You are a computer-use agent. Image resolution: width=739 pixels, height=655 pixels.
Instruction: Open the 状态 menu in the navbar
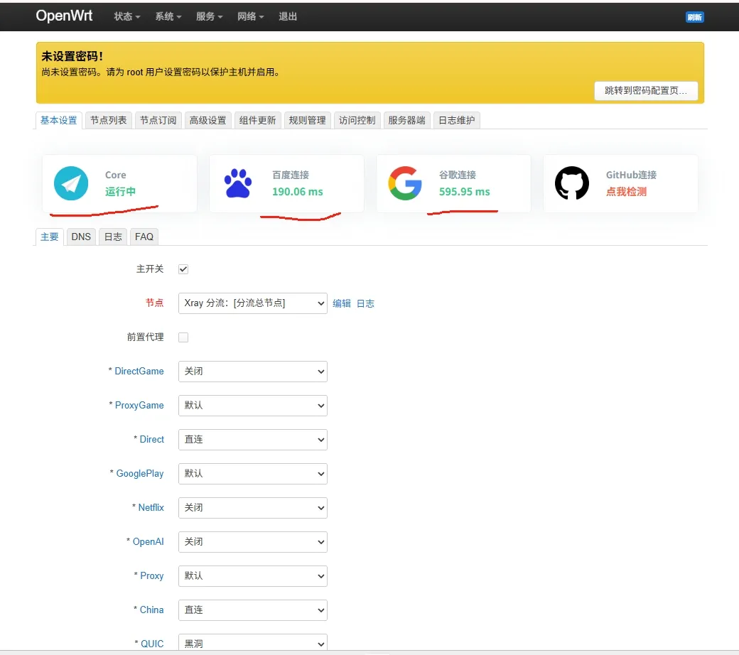tap(127, 16)
